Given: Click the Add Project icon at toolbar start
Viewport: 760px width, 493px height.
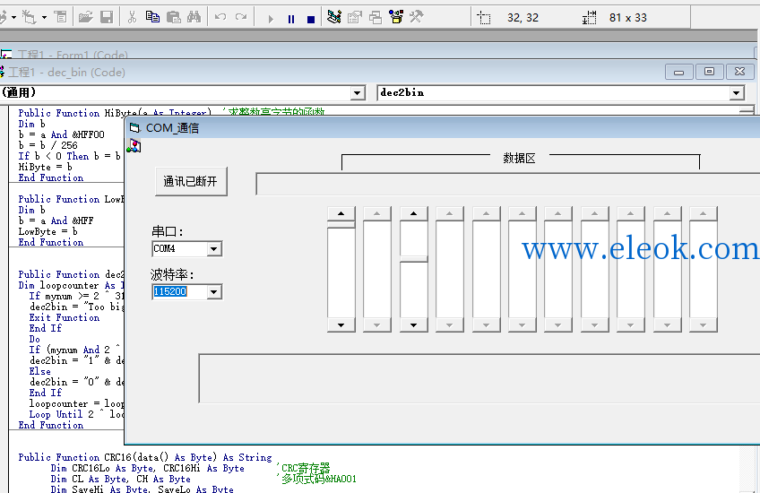Looking at the screenshot, I should (3, 18).
